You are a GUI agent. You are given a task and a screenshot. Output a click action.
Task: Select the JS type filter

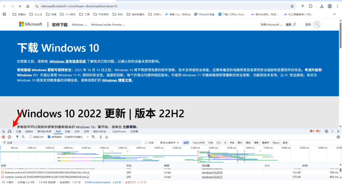[x=225, y=143]
